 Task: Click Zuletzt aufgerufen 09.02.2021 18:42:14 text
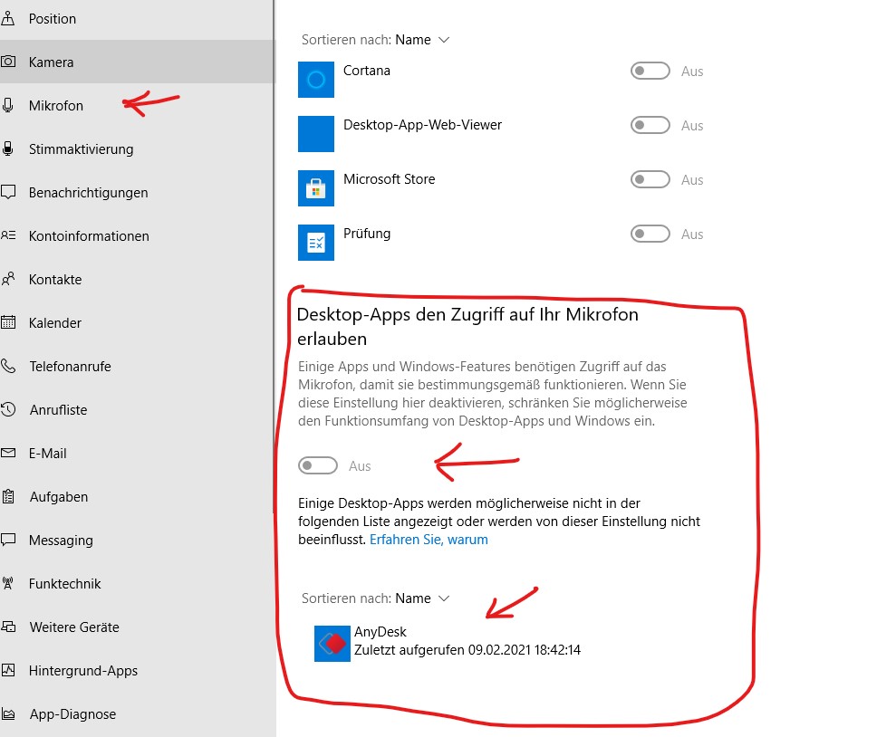tap(467, 650)
